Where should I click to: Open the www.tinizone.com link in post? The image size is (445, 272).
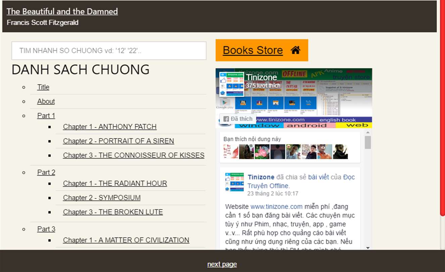[277, 207]
